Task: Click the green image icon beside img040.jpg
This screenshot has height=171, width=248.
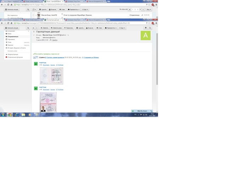Action: (x=36, y=64)
